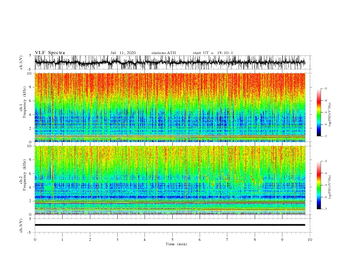Click the ch.2 PSD color scale bar
349x269 pixels.
(319, 185)
